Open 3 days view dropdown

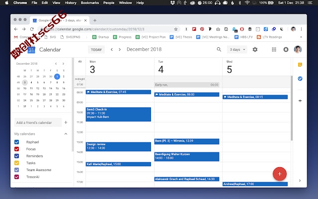point(237,49)
